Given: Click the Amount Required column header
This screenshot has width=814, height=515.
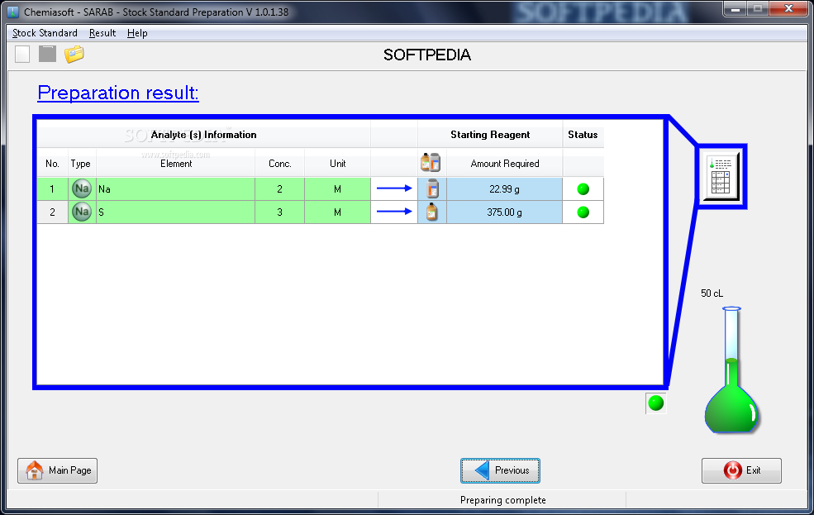Looking at the screenshot, I should pos(505,164).
